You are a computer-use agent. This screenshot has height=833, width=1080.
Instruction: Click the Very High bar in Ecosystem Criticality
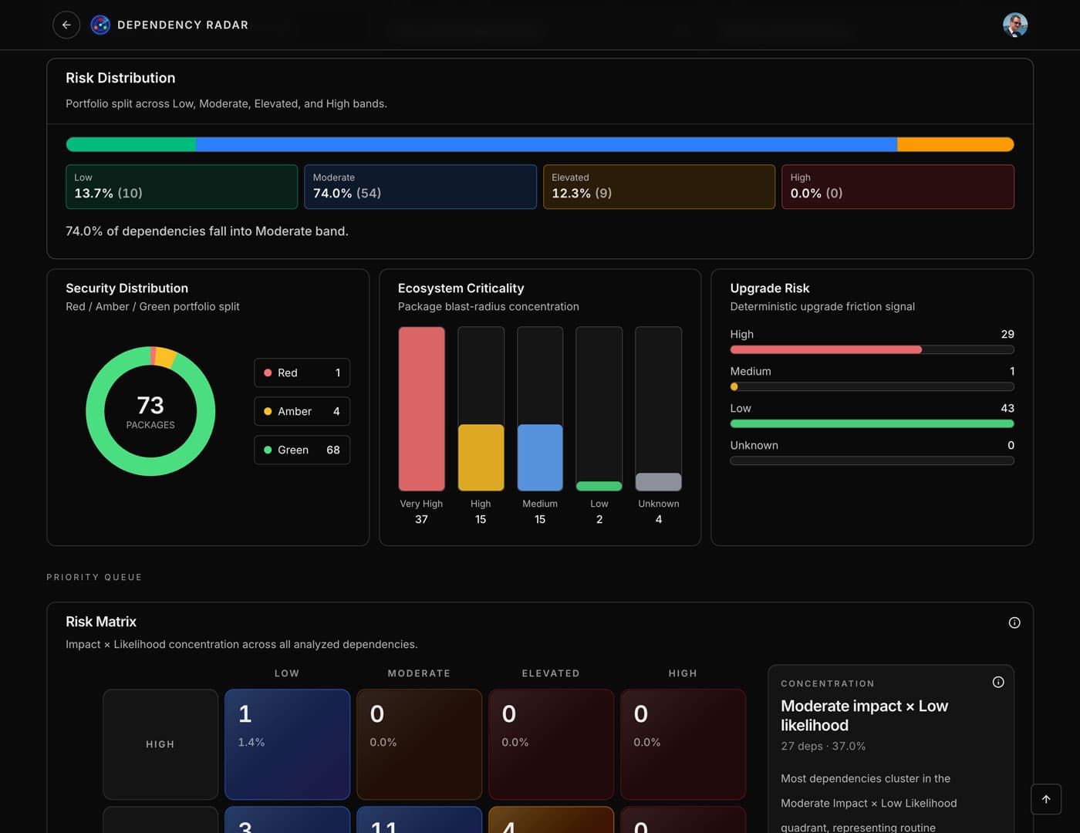(x=421, y=409)
